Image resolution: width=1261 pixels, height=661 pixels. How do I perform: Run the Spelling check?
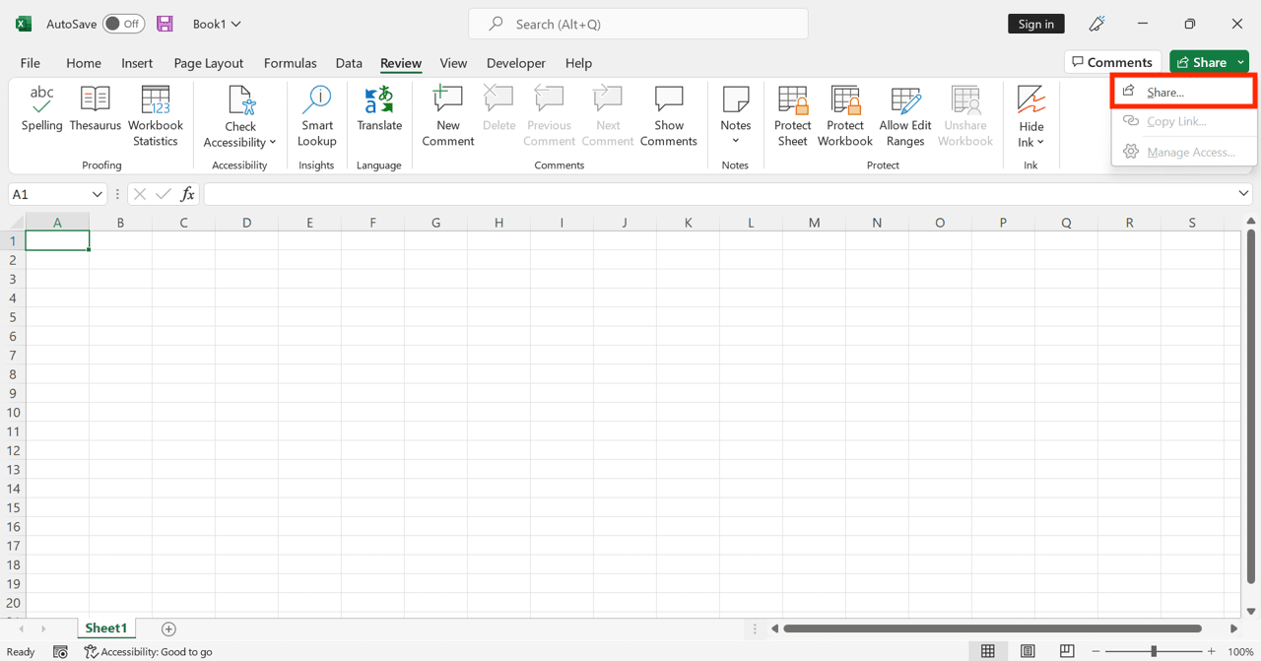pyautogui.click(x=41, y=109)
